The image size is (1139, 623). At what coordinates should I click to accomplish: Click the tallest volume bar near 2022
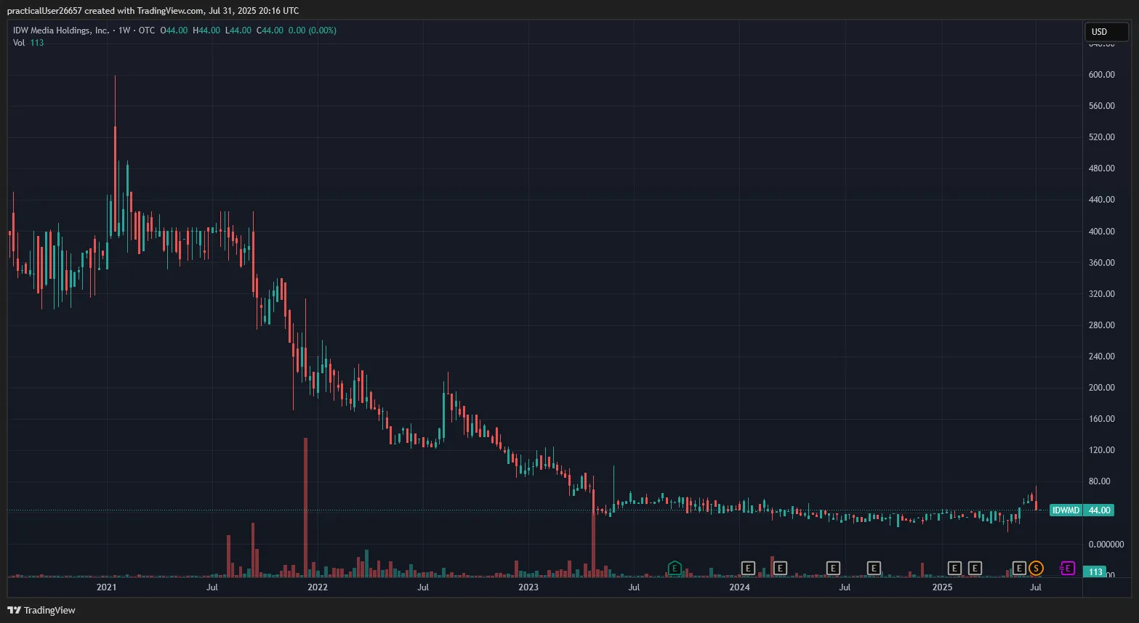tap(305, 508)
